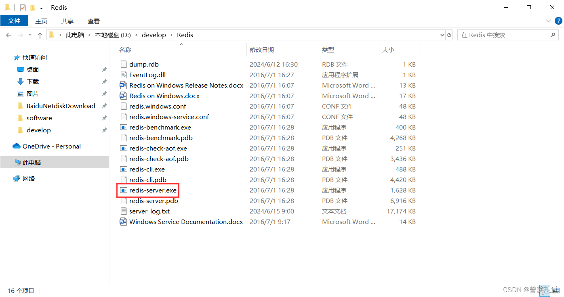This screenshot has width=564, height=297.
Task: Expand the chevron after 此电脑 in address bar
Action: coord(90,35)
